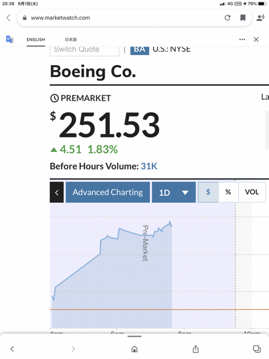Click the BA ticker badge
The image size is (269, 359).
(140, 50)
